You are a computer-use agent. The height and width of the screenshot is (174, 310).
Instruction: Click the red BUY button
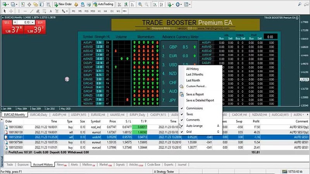[x=35, y=27]
